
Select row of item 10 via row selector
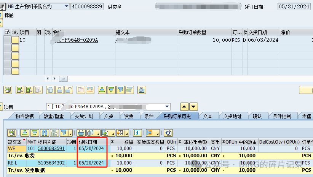[7, 40]
